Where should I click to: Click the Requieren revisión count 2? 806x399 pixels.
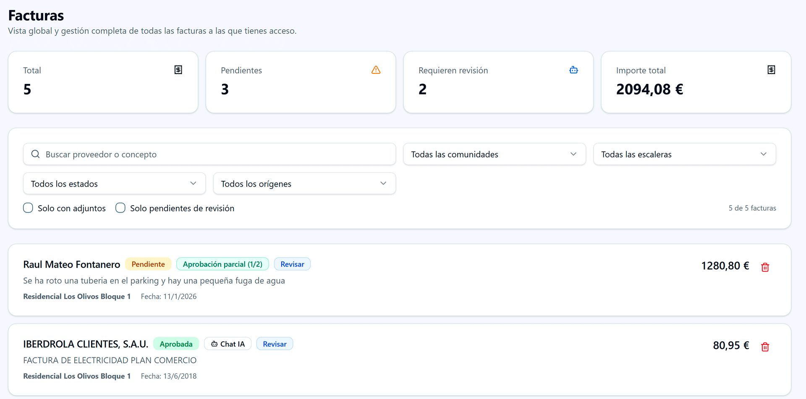click(423, 89)
